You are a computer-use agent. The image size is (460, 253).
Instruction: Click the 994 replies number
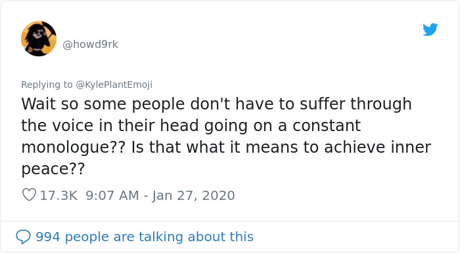(48, 237)
